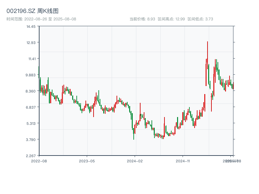Viewport: 259px width, 194px height.
Task: Click the period high label 区间高点: 12.99
Action: coord(171,19)
